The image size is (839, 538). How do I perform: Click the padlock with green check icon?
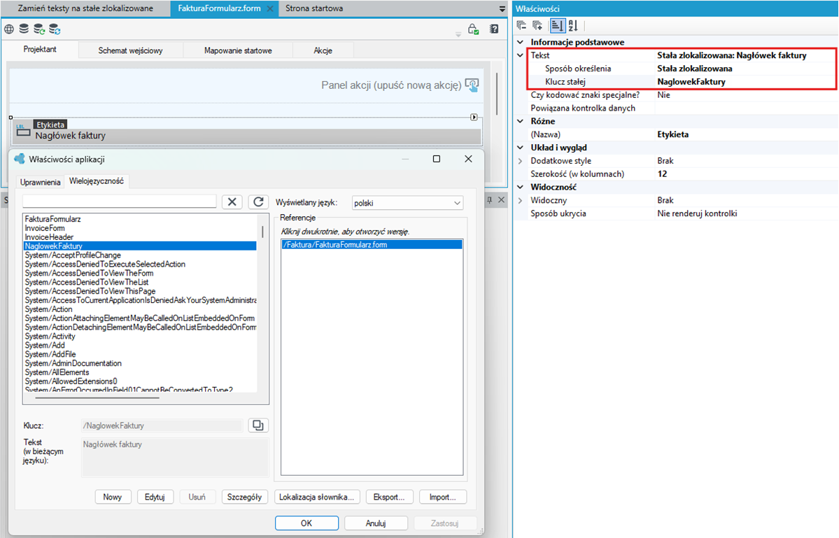[x=473, y=29]
